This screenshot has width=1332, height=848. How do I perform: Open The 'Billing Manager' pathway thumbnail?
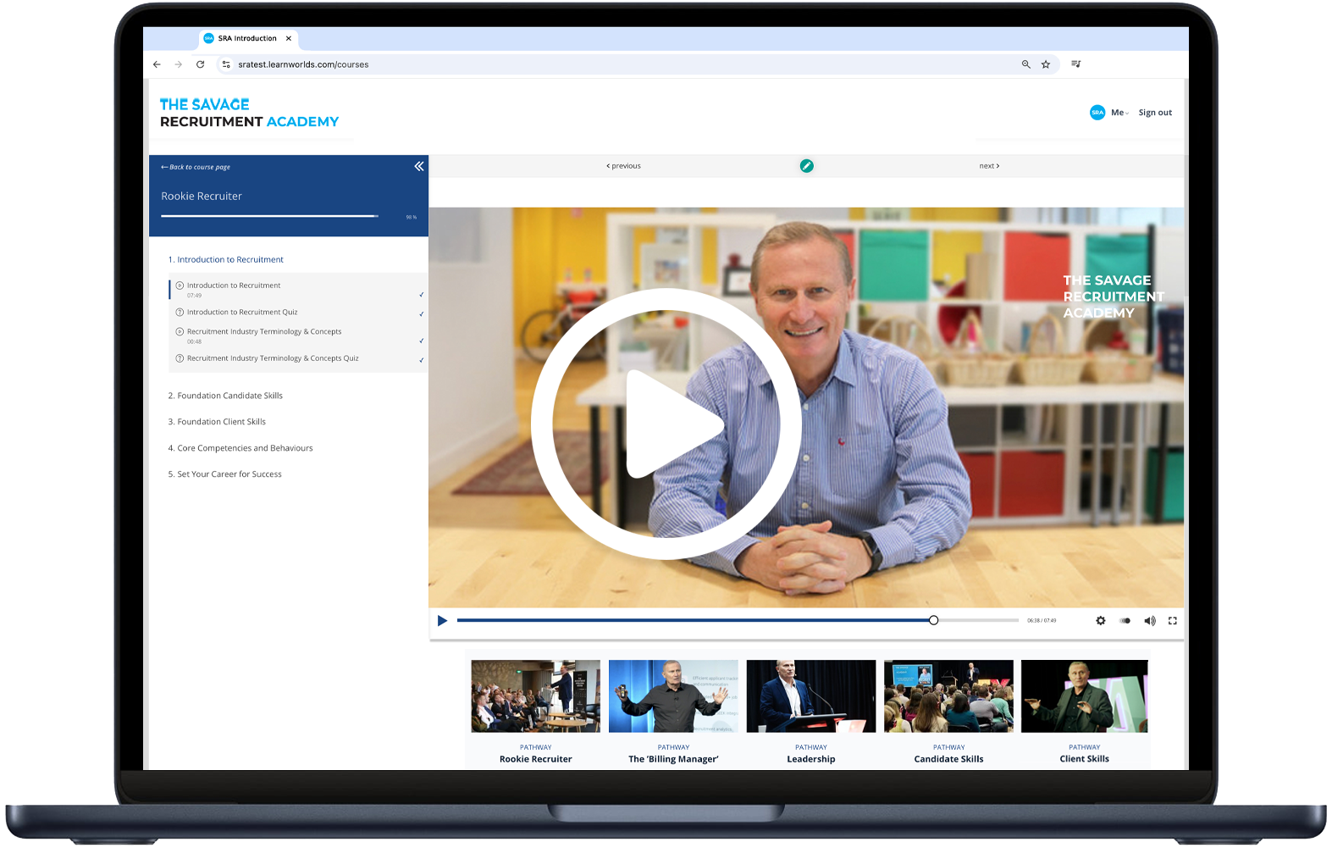(x=673, y=696)
